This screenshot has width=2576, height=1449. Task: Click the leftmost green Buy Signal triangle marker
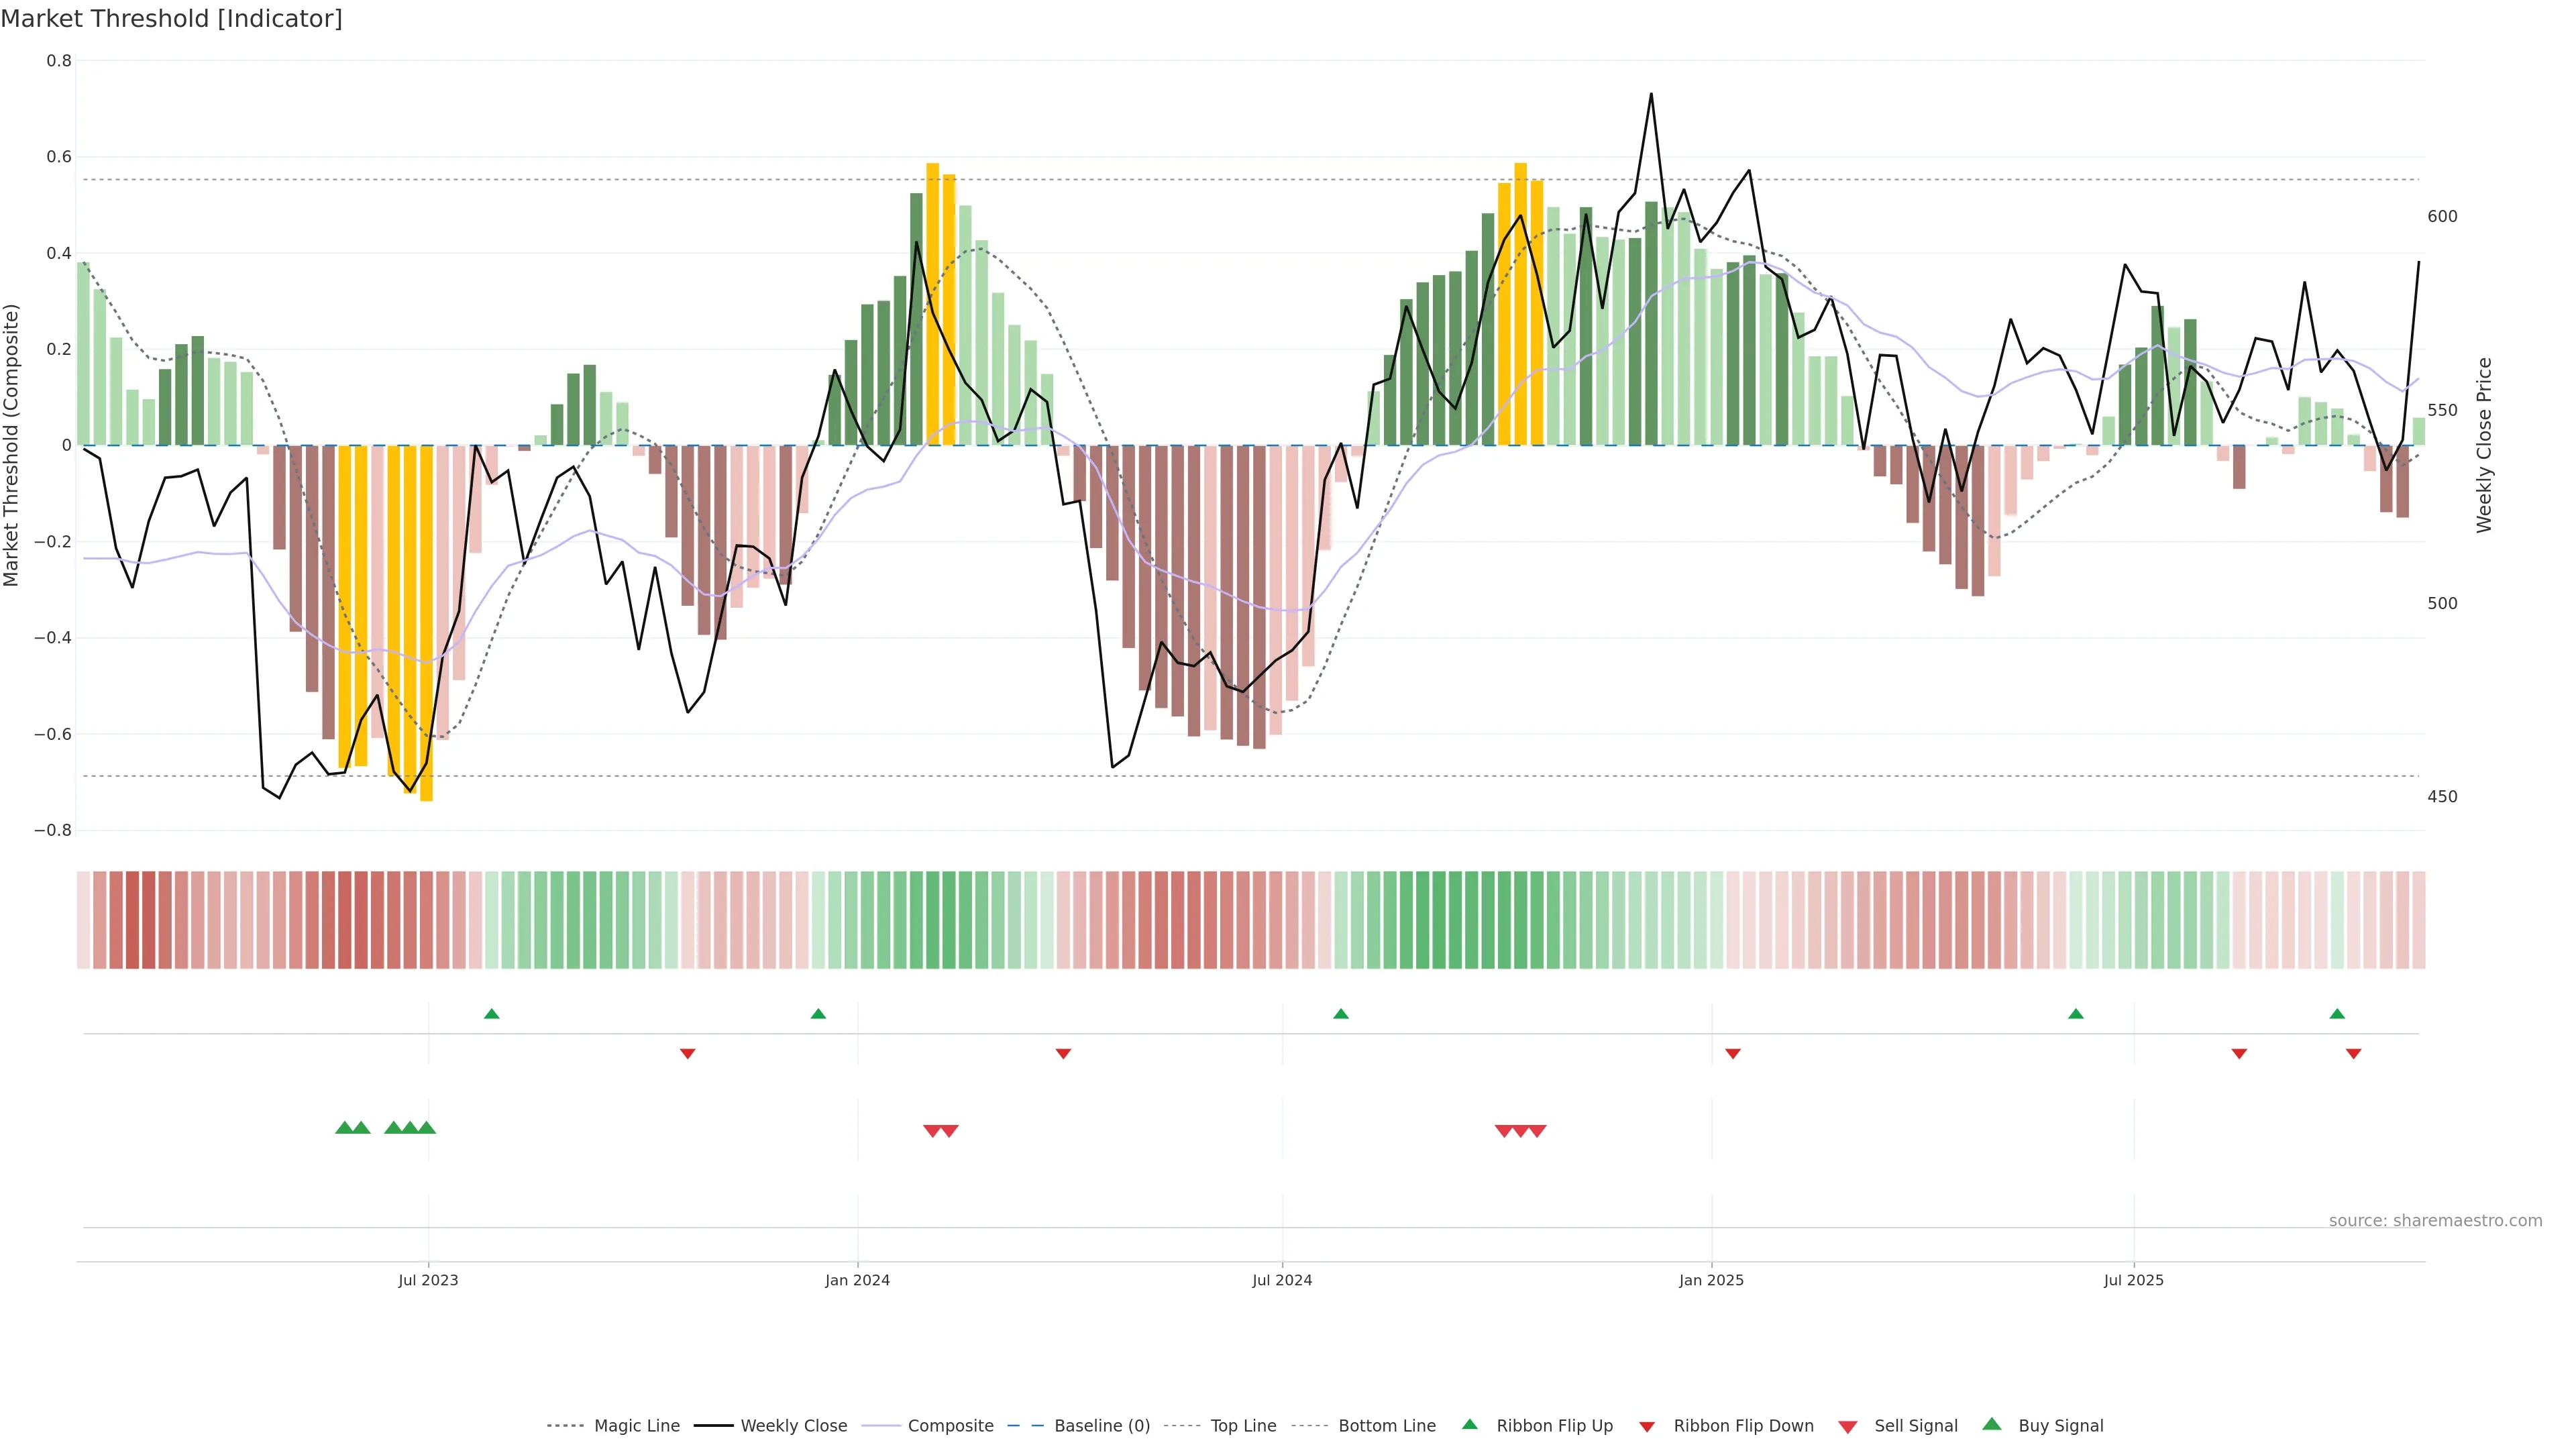click(344, 1128)
